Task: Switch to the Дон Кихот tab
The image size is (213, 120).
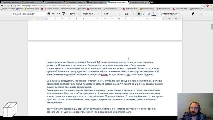Action: [x=139, y=2]
